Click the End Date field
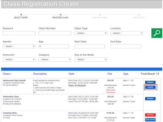This screenshot has height=122, width=163. [125, 46]
